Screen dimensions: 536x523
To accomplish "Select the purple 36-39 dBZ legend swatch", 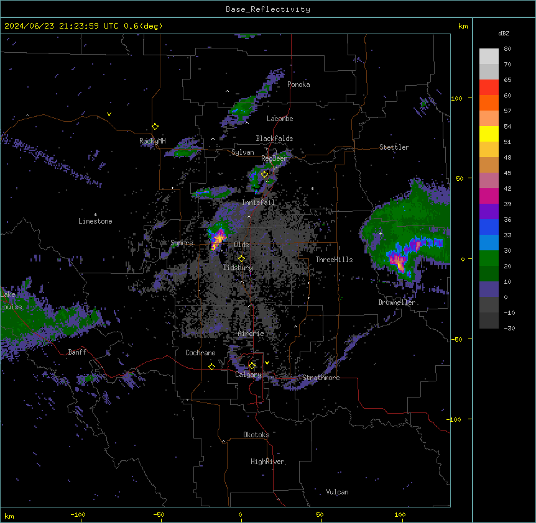I will coord(489,212).
